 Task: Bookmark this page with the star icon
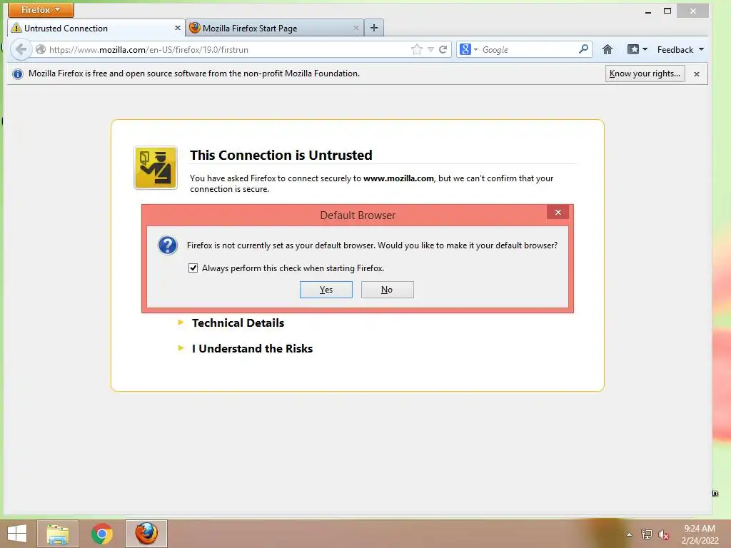pos(417,49)
